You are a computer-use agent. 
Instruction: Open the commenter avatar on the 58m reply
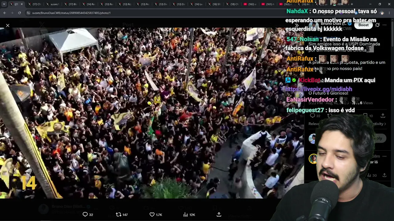tap(313, 159)
